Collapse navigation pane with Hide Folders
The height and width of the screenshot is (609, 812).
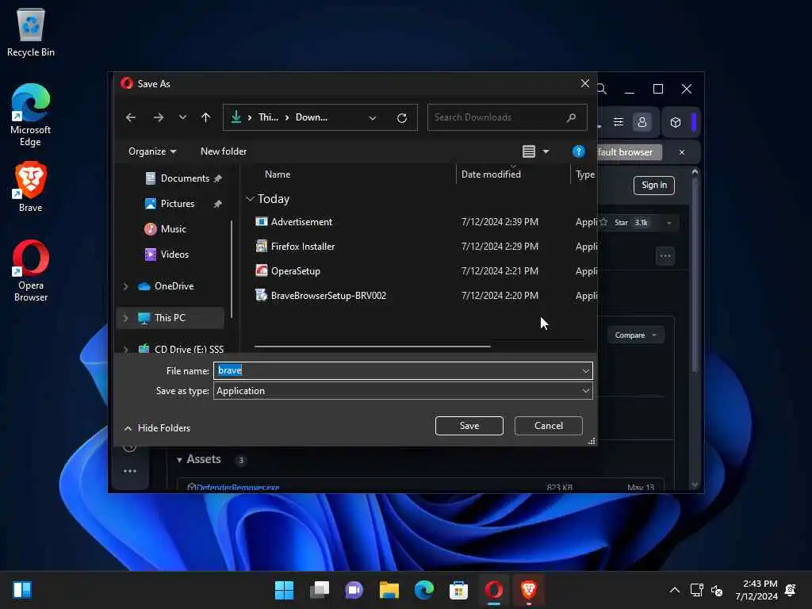pos(158,428)
